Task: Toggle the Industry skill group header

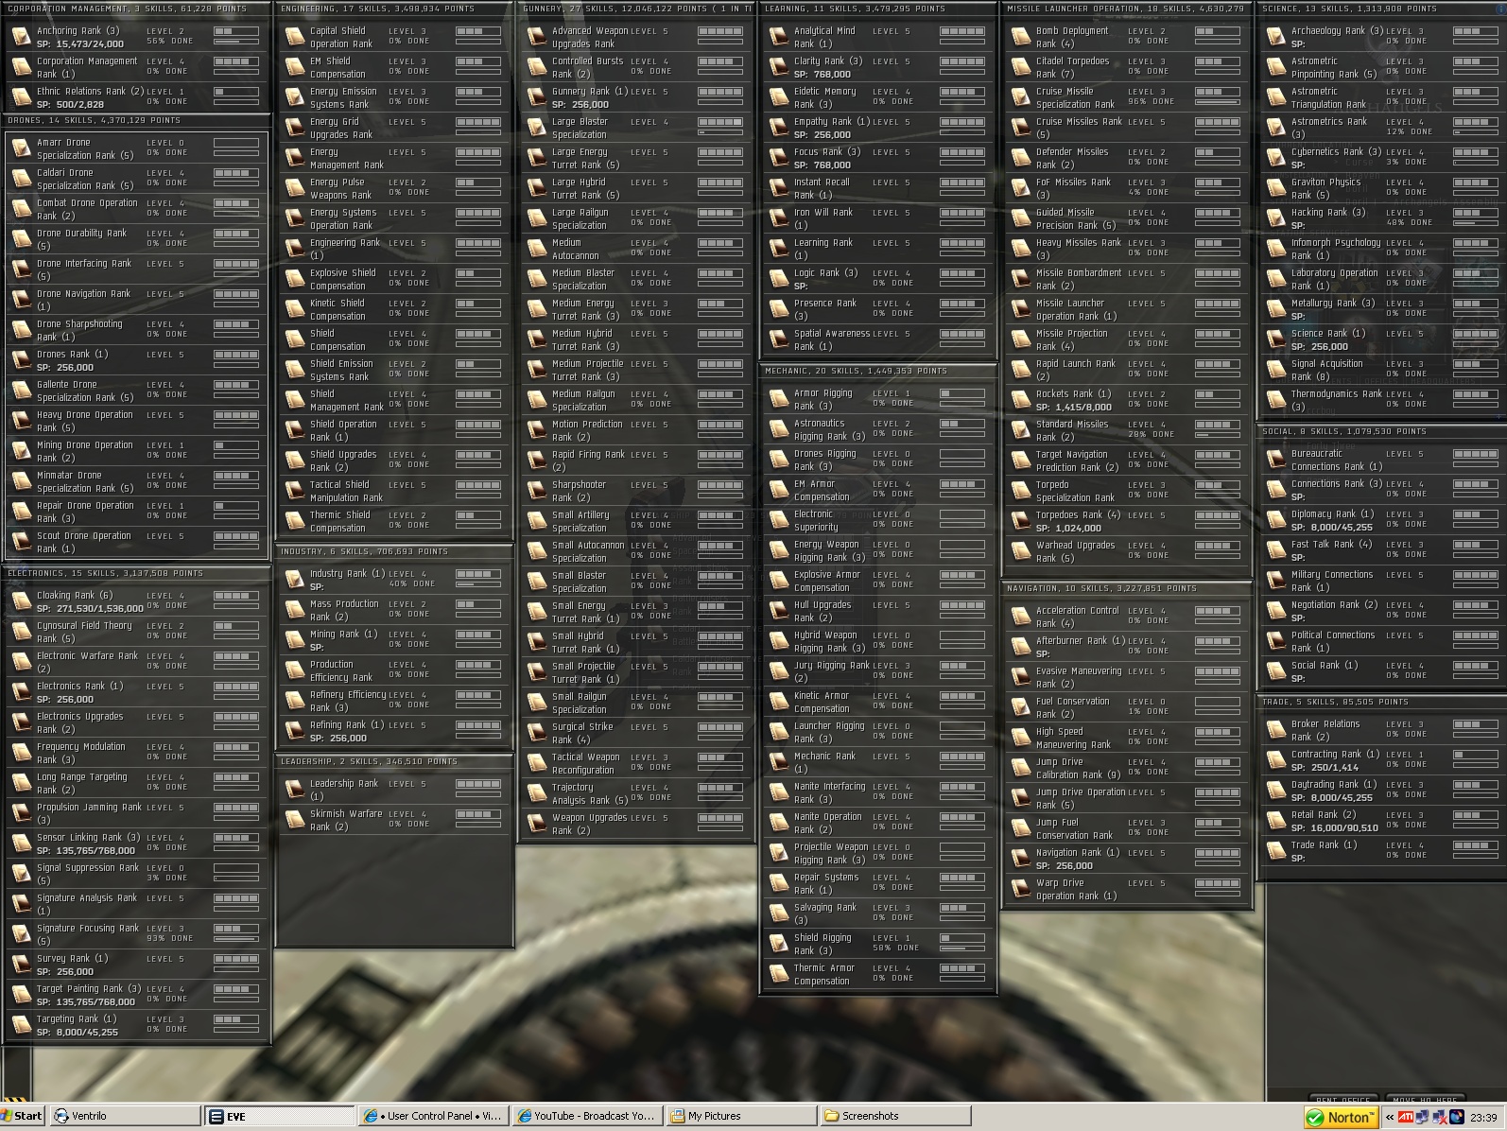Action: [x=395, y=551]
